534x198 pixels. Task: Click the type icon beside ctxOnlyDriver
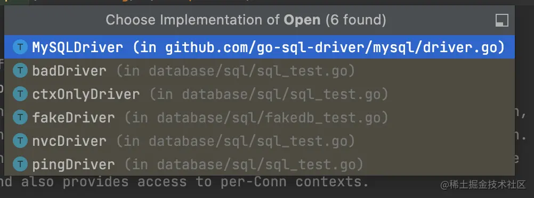click(20, 94)
